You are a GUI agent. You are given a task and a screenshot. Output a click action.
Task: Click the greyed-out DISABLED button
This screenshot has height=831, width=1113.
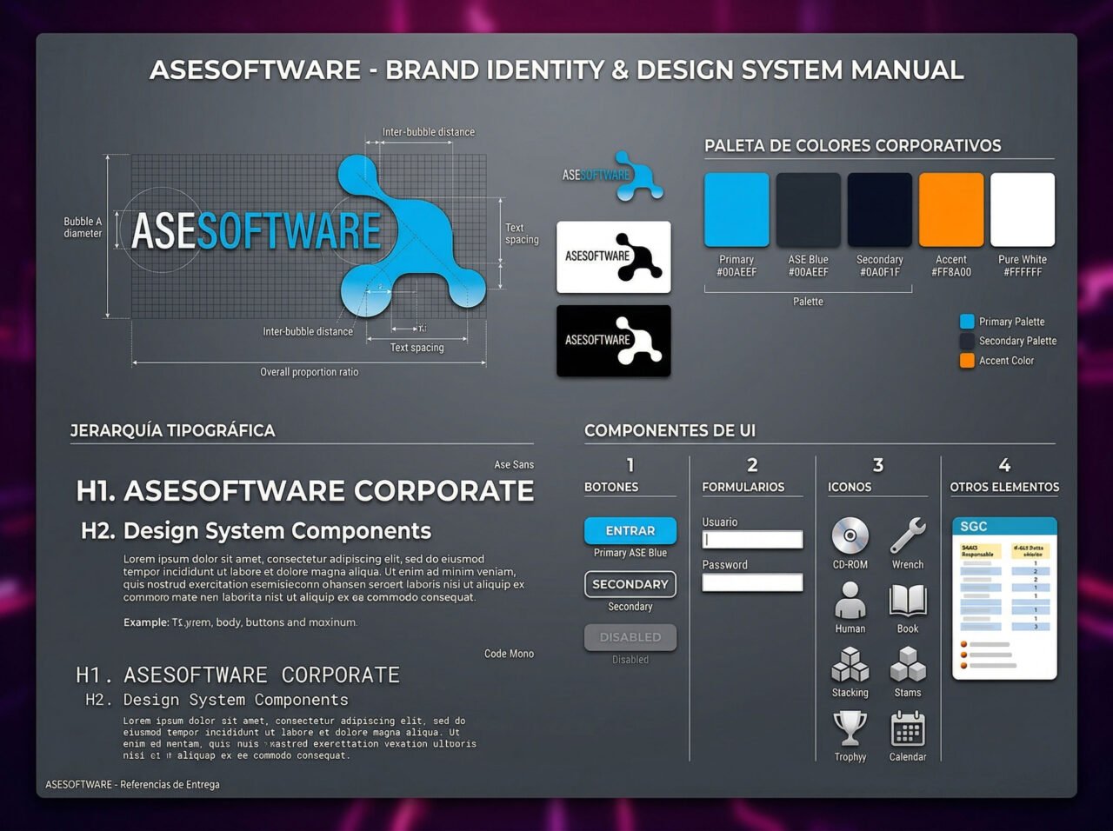pyautogui.click(x=630, y=637)
